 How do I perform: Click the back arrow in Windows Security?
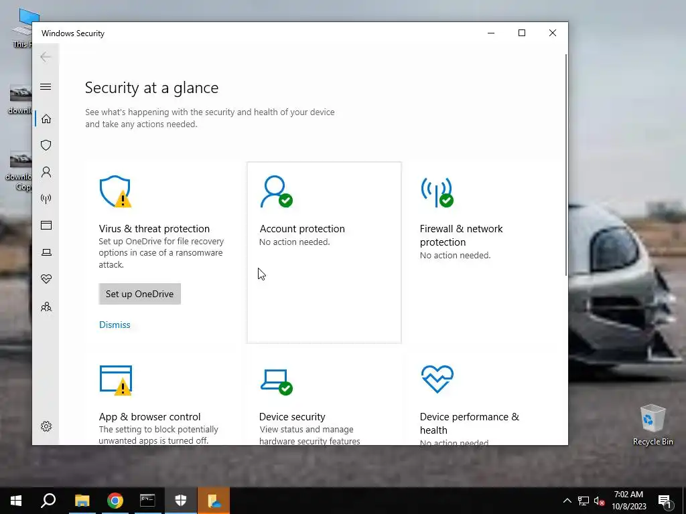click(46, 57)
